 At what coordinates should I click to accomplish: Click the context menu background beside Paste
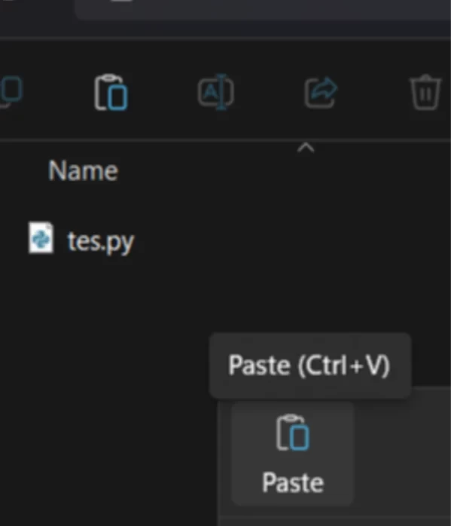(402, 454)
